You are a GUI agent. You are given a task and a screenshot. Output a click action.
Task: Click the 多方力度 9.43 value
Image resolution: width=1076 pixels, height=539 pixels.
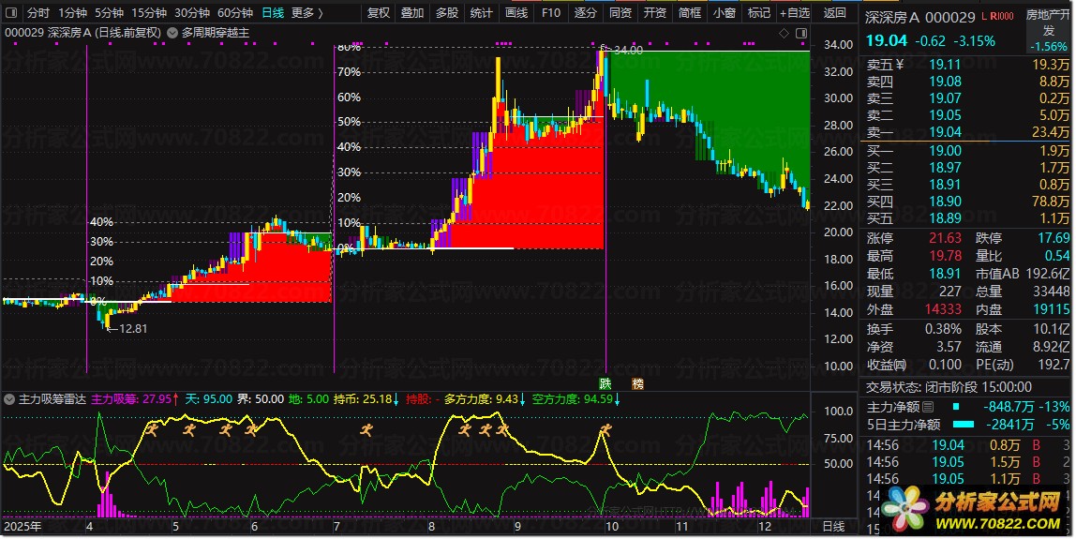pyautogui.click(x=506, y=399)
